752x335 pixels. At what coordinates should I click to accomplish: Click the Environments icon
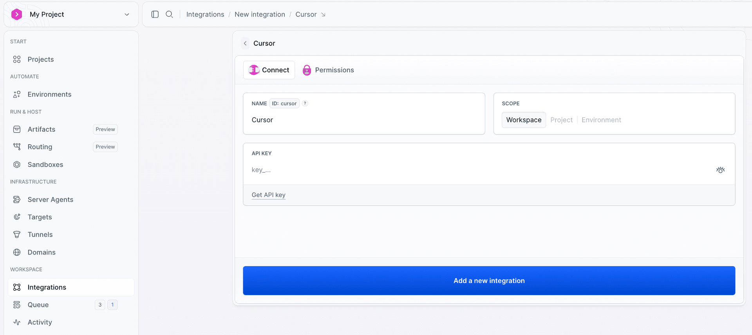[17, 94]
